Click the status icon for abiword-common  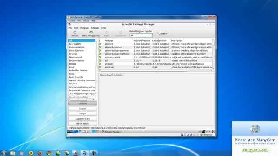click(x=100, y=47)
